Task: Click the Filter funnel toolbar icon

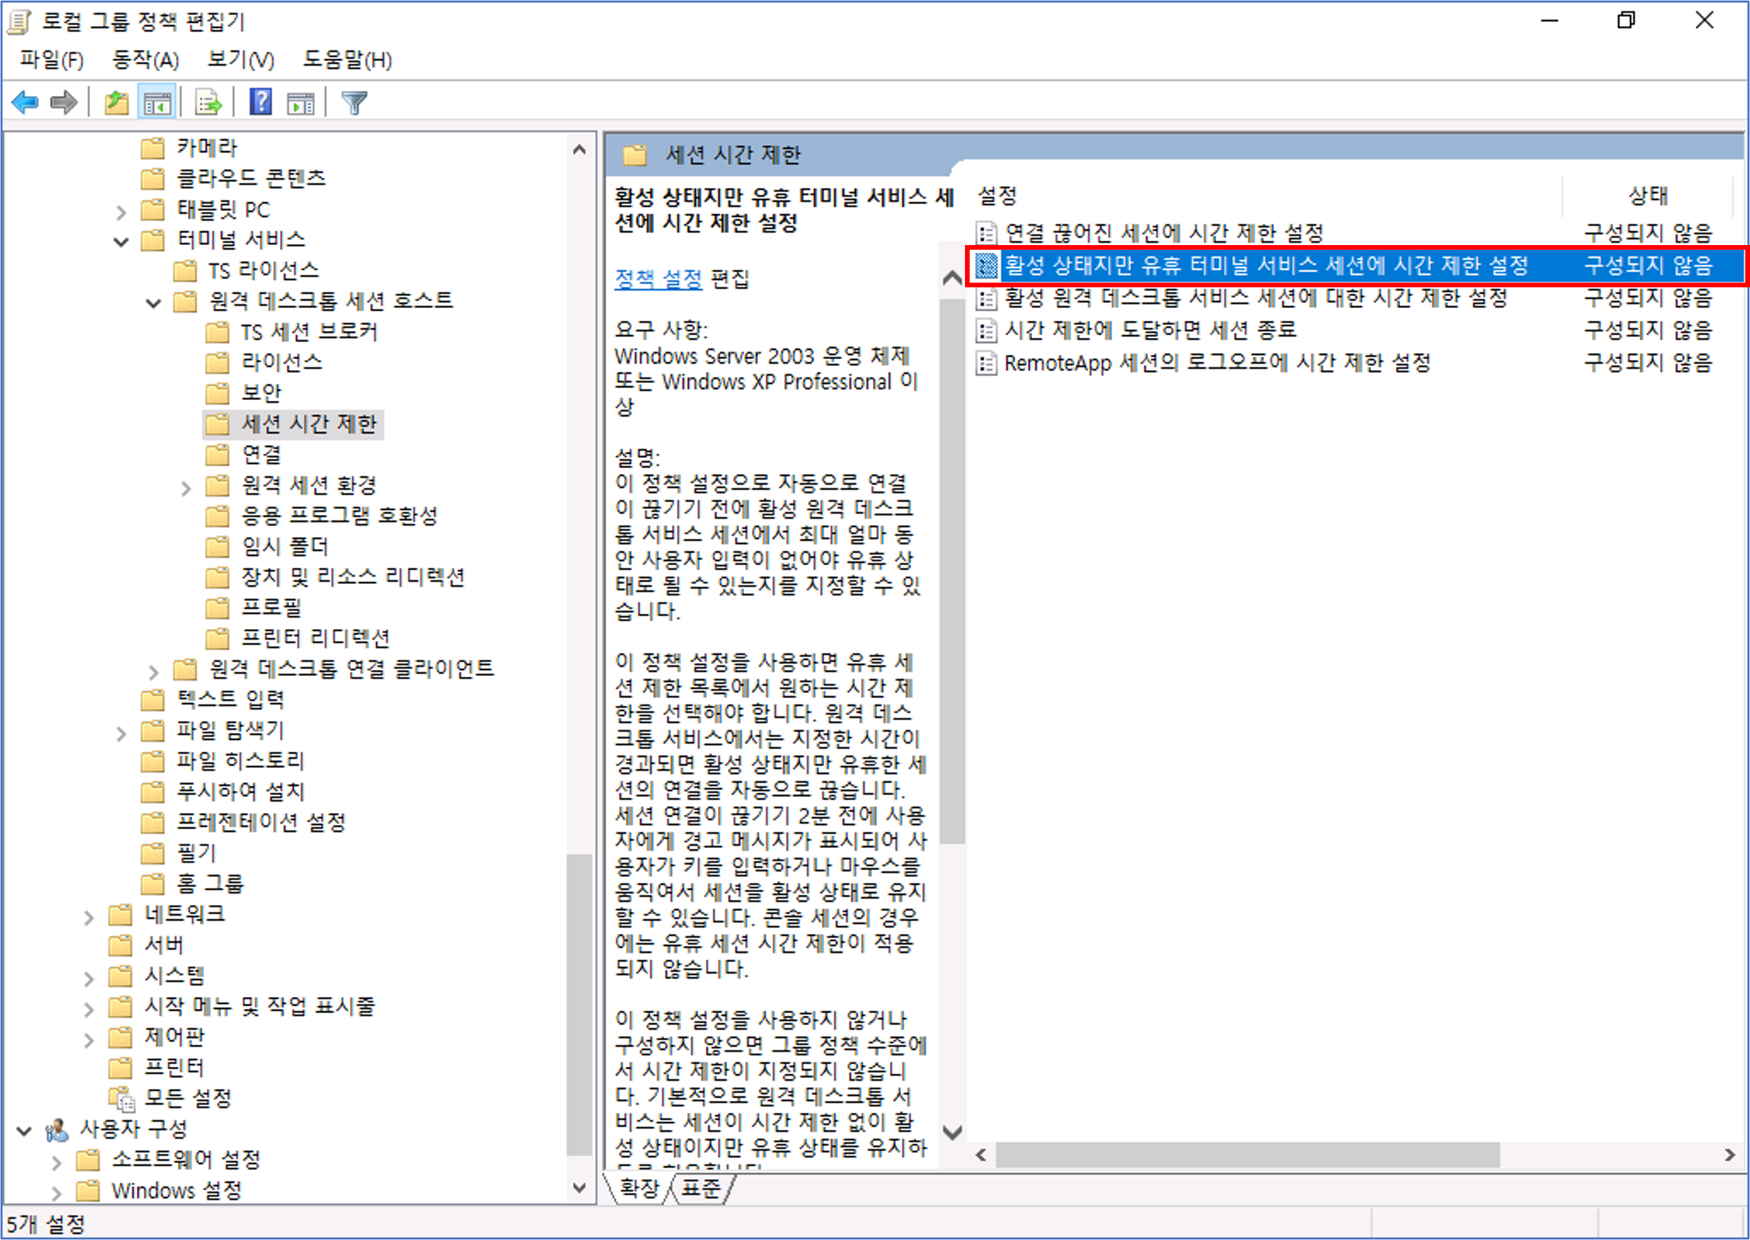Action: click(355, 101)
